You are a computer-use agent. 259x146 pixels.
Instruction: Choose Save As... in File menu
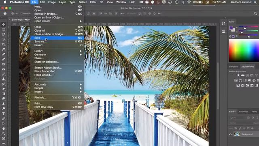pyautogui.click(x=57, y=41)
